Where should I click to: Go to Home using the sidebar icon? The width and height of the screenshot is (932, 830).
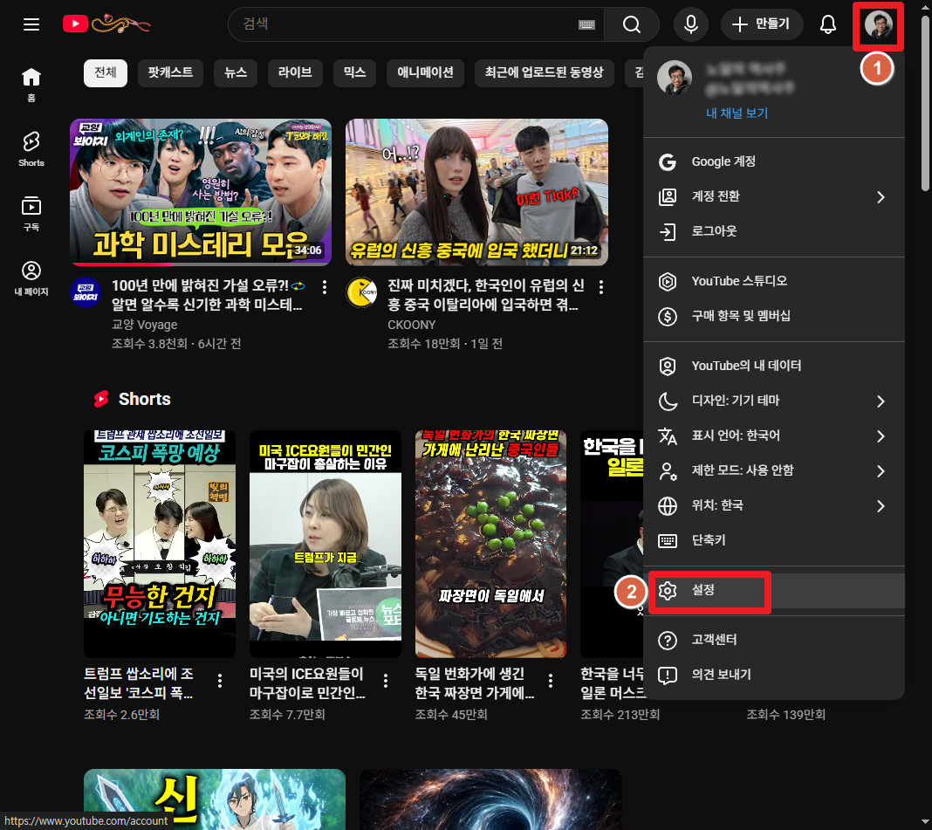click(x=31, y=77)
